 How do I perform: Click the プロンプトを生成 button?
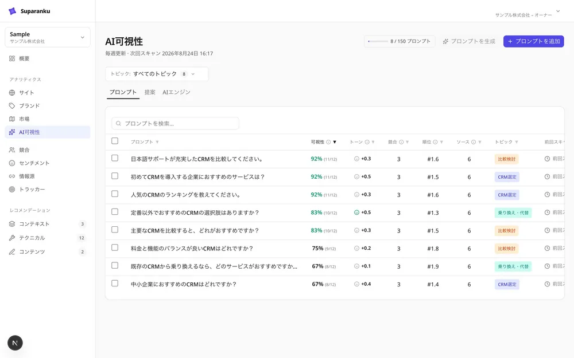coord(469,41)
